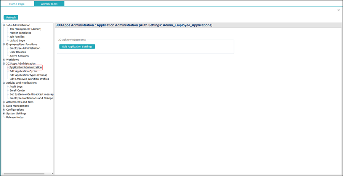Open Master Templates from the sidebar

tap(20, 33)
